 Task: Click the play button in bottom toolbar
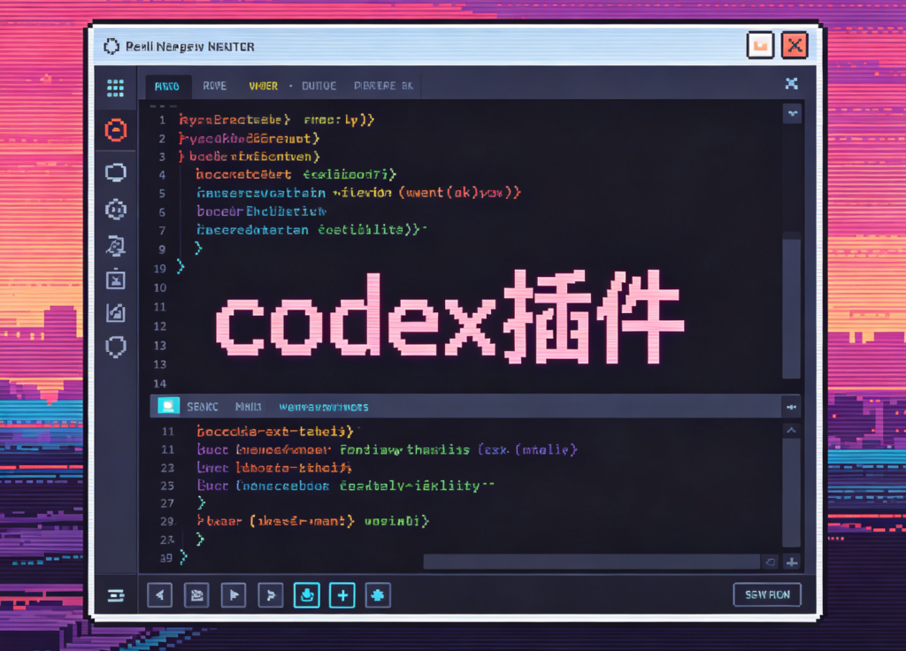234,595
